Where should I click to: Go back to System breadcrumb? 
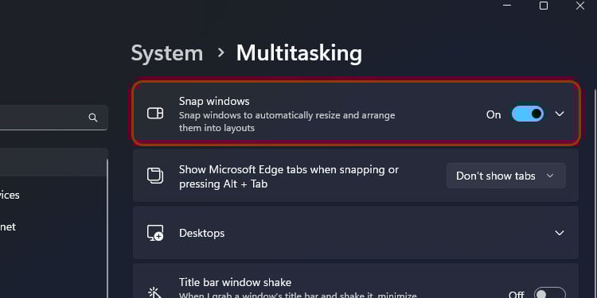[167, 52]
